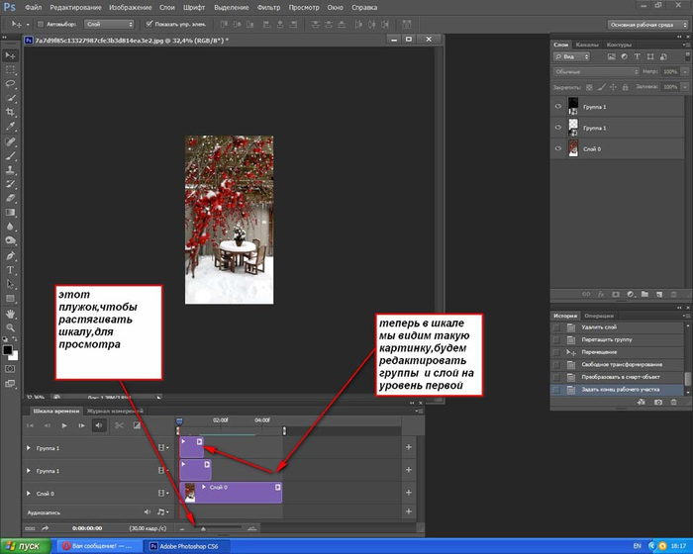The width and height of the screenshot is (693, 554).
Task: Click history panel camera snapshot icon
Action: tap(658, 402)
